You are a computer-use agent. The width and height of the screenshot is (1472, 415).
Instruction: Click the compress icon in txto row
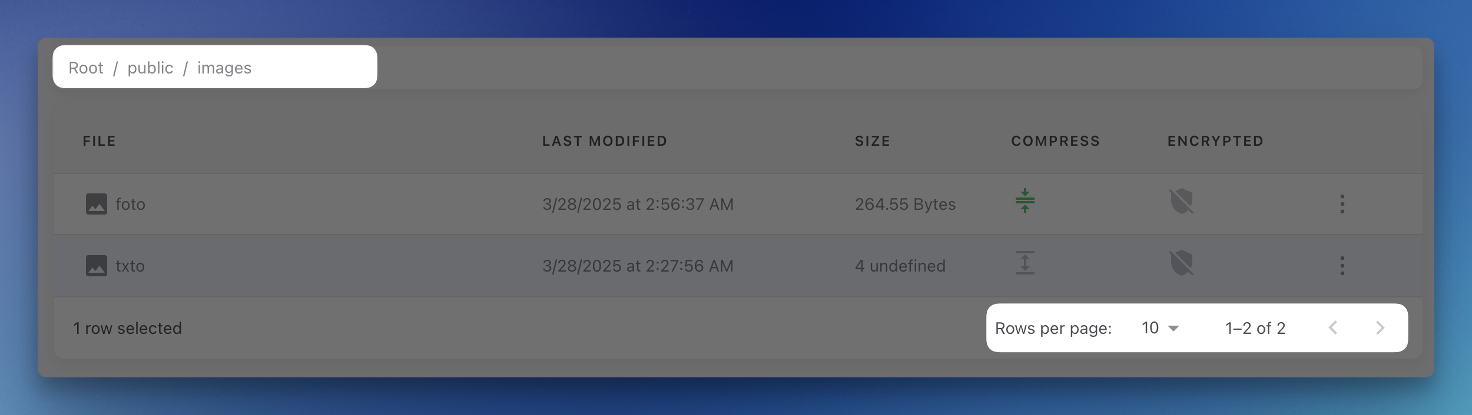[1025, 263]
